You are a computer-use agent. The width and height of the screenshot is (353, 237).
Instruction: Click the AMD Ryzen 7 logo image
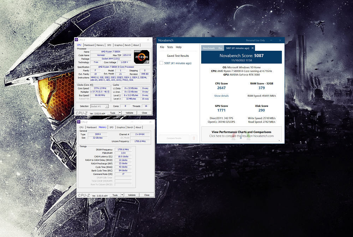[x=142, y=57]
